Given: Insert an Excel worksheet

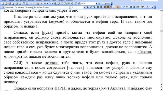Looking at the screenshot, I should [x=65, y=4].
